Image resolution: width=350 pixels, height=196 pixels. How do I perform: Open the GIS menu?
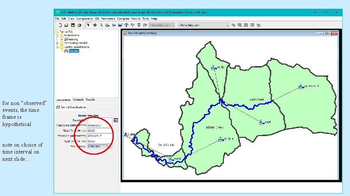point(97,19)
